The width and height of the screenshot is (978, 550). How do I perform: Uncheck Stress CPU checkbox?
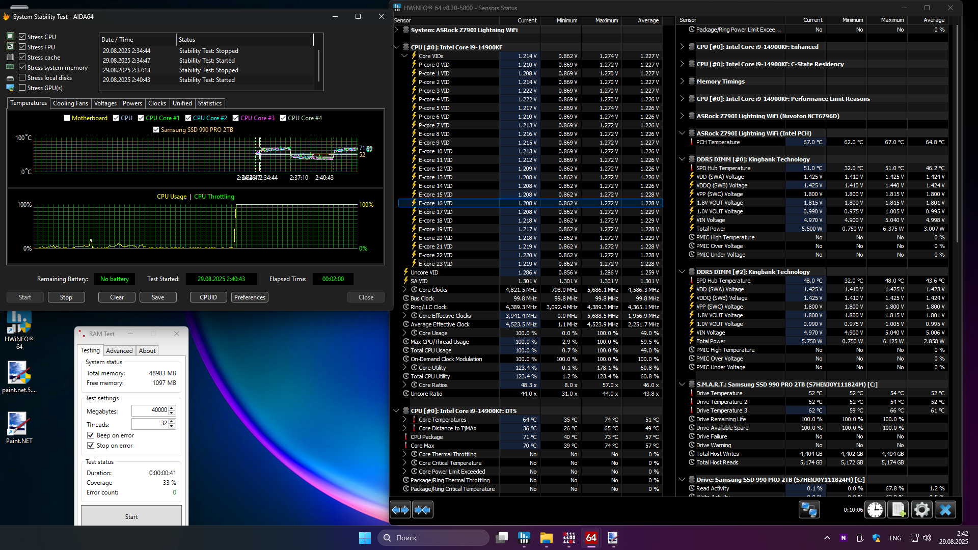tap(22, 37)
